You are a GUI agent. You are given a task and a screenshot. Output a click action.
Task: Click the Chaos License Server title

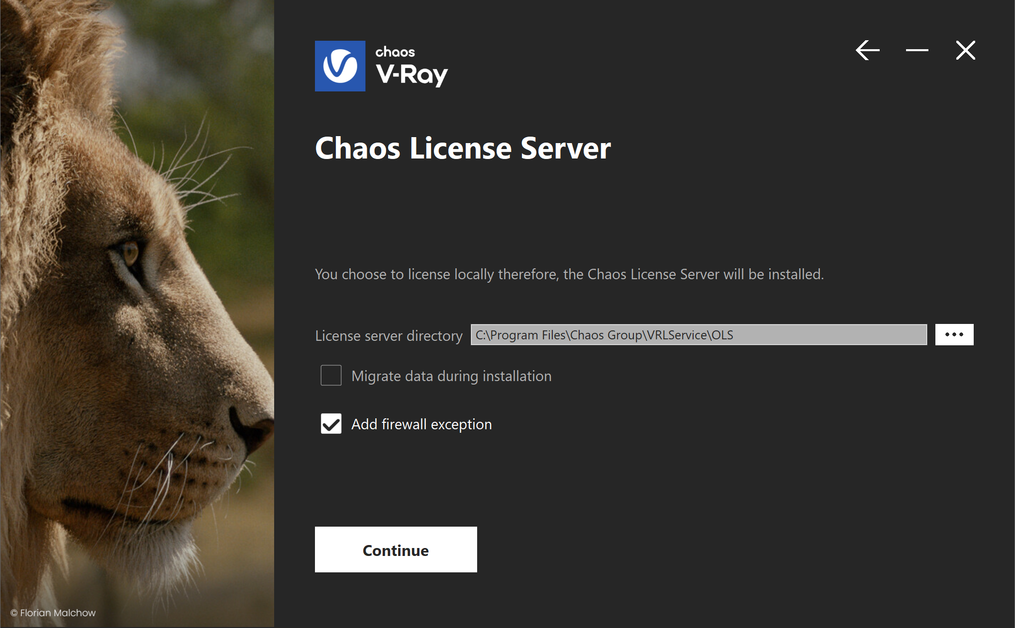[463, 148]
